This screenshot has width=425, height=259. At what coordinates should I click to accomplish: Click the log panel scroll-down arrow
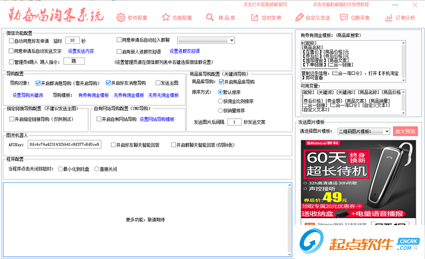pos(290,254)
